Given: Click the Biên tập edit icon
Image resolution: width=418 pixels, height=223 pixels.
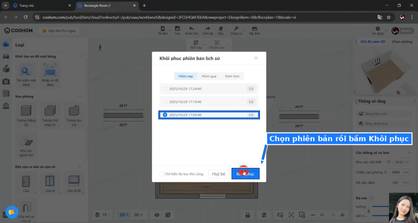Looking at the screenshot, I should pos(196,43).
